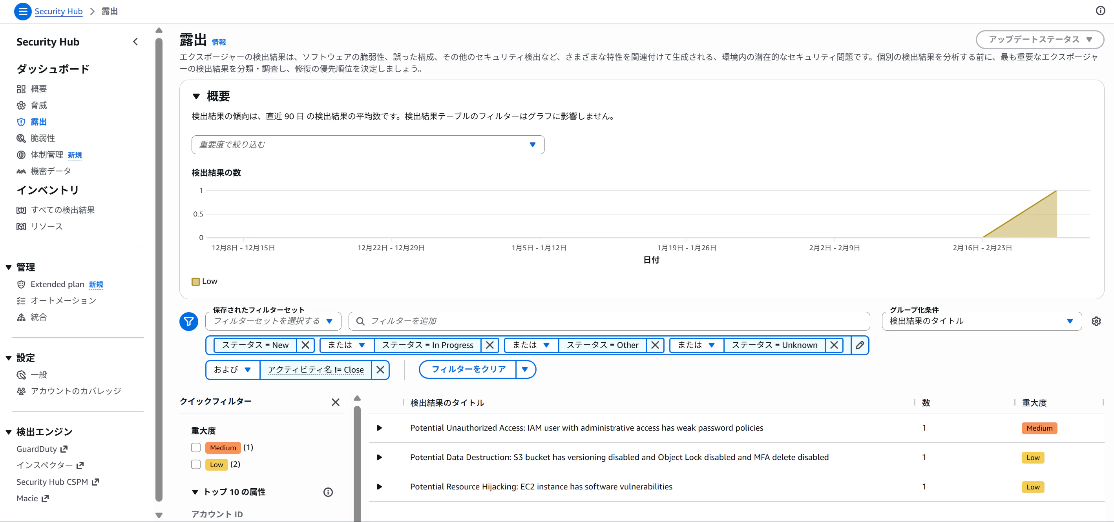
Task: Open the グループ化条件 dropdown
Action: (x=981, y=321)
